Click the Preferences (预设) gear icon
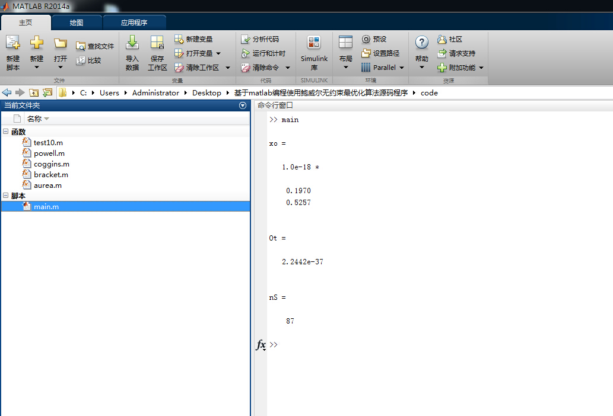This screenshot has height=416, width=613. 366,39
